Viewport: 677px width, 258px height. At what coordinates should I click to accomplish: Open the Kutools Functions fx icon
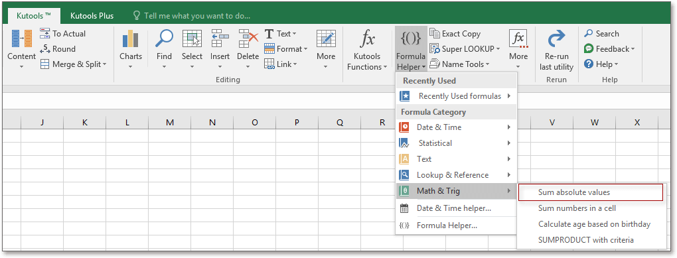click(368, 39)
